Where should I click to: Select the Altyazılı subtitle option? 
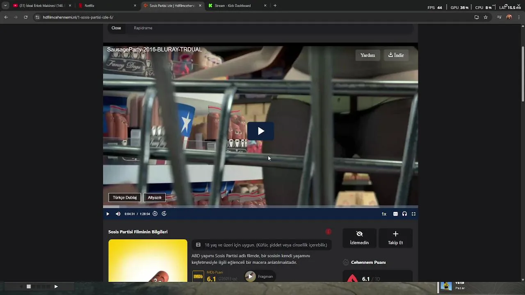pos(155,197)
